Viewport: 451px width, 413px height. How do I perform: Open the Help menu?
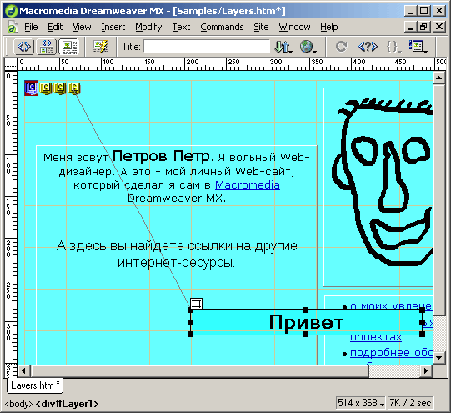[x=329, y=27]
